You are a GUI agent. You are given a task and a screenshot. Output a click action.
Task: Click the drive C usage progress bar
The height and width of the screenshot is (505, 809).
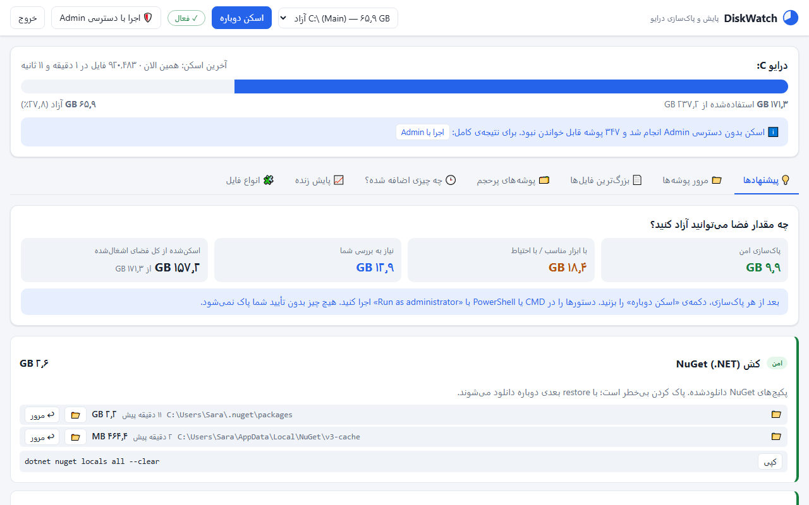tap(404, 86)
